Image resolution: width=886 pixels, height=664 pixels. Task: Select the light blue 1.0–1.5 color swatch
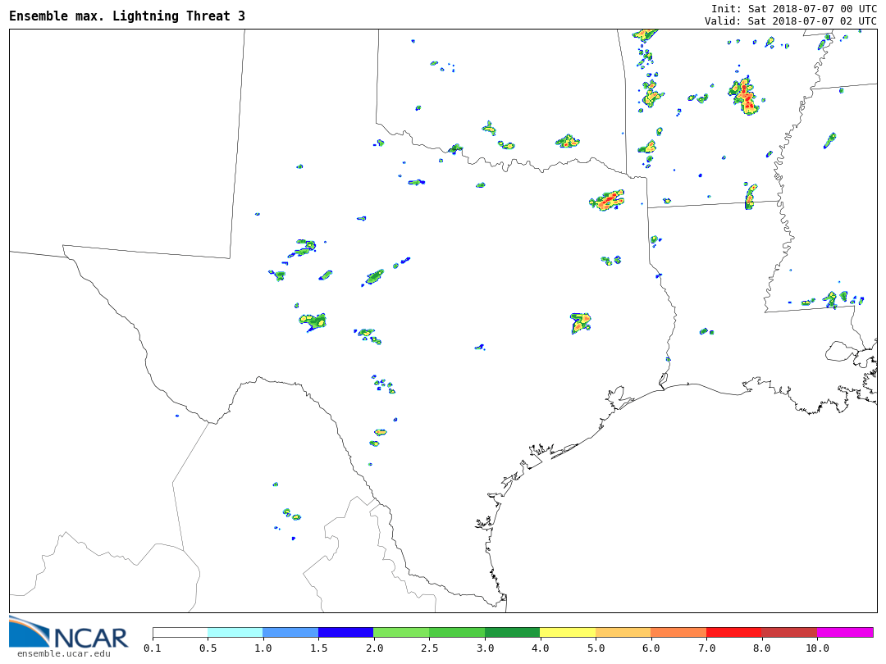coord(290,633)
